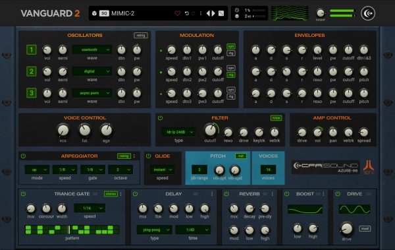This screenshot has height=250, width=395.
Task: Toggle the oscillators retrig button
Action: (x=141, y=36)
